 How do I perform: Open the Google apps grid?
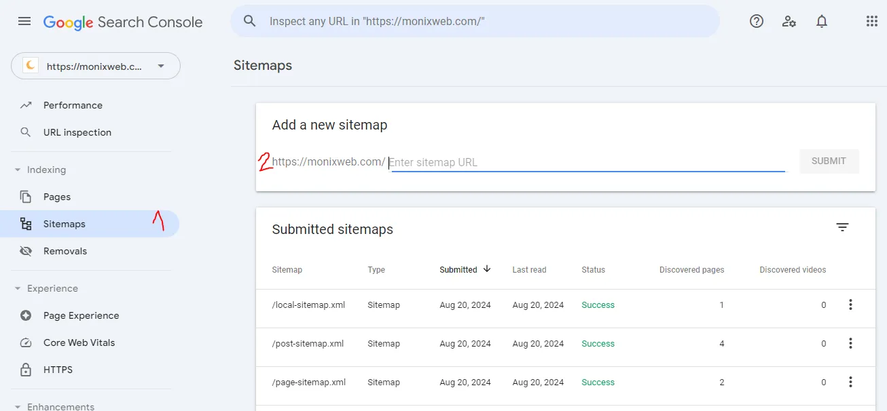(x=872, y=21)
